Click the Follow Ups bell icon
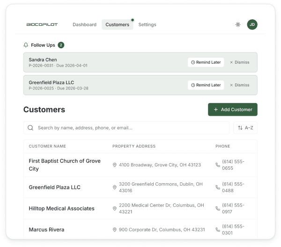 click(26, 45)
